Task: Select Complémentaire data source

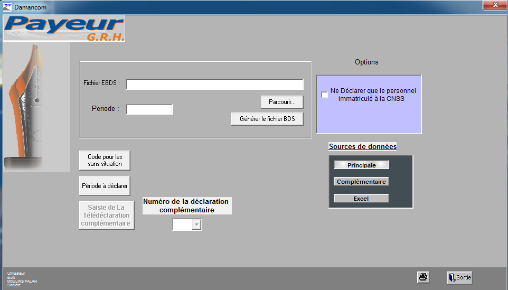Action: point(361,182)
